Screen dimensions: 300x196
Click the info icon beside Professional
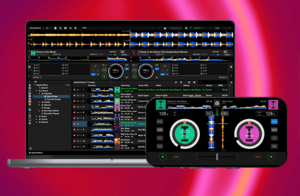165,28
